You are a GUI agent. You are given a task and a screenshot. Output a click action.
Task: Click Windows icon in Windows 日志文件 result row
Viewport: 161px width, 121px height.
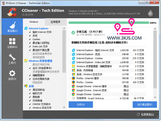(74, 74)
